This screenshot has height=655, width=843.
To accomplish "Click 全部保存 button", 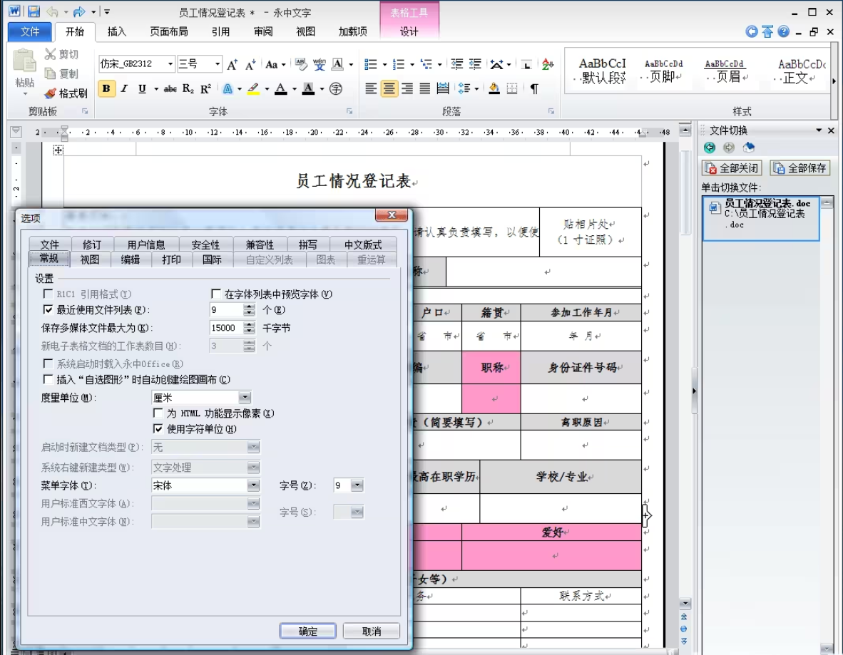I will [x=800, y=168].
